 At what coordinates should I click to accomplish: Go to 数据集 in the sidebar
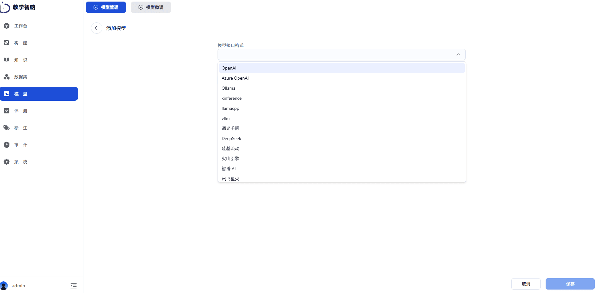39,77
